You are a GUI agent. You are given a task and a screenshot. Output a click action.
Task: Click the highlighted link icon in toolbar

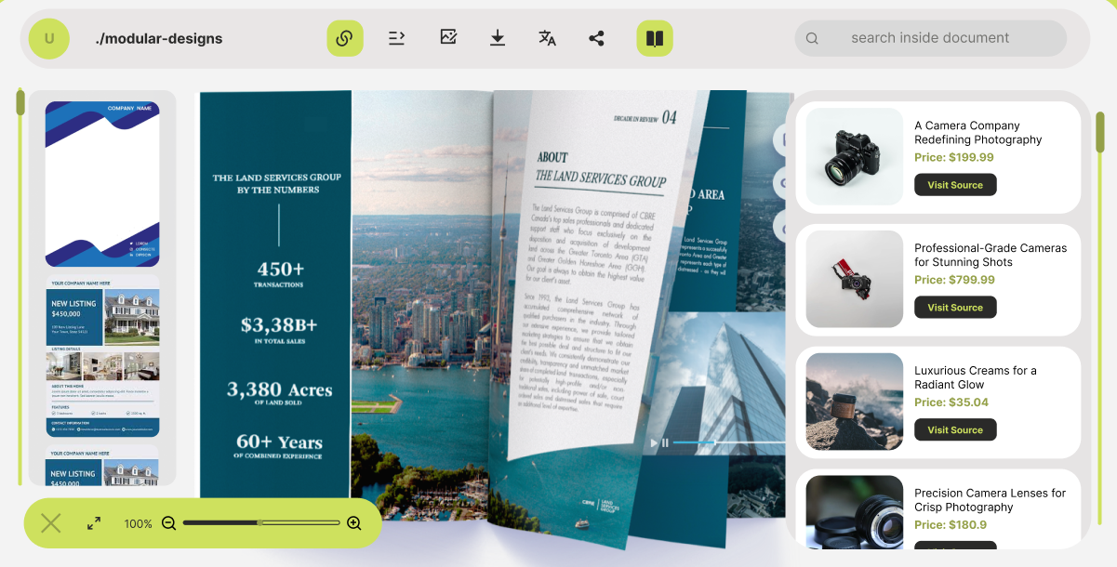coord(345,38)
